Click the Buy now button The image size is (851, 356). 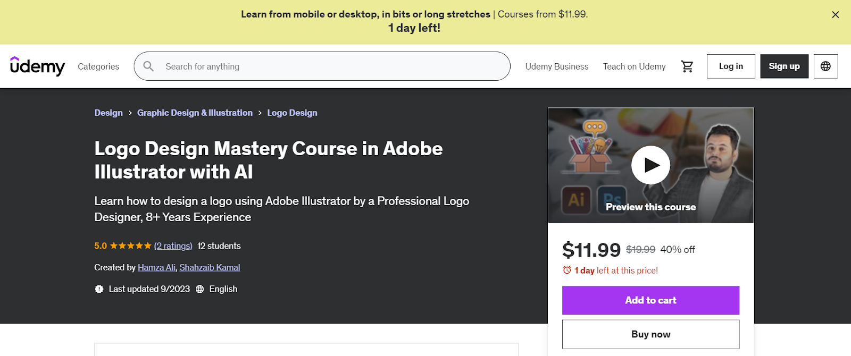pos(650,334)
